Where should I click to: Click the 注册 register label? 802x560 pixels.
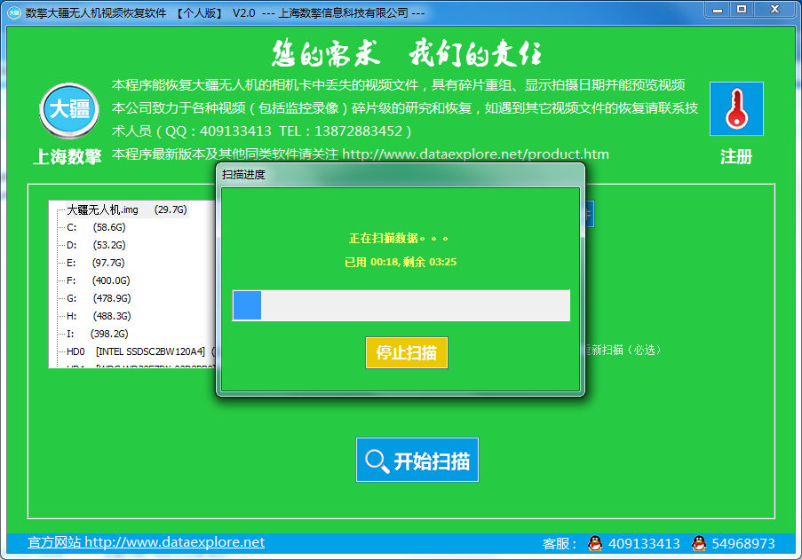point(736,156)
